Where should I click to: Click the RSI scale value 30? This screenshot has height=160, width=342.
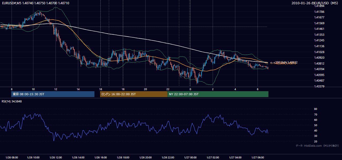click(316, 136)
